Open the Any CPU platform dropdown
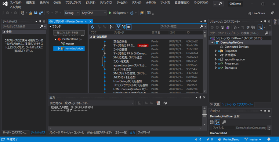Image resolution: width=279 pixels, height=142 pixels. 94,13
